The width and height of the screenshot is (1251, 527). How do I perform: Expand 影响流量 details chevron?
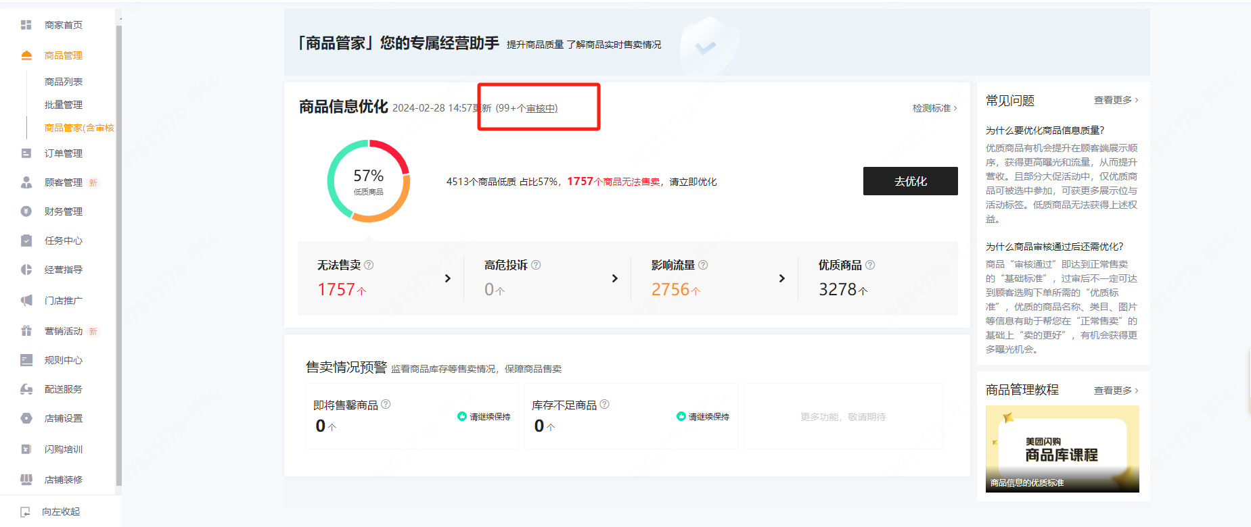781,278
